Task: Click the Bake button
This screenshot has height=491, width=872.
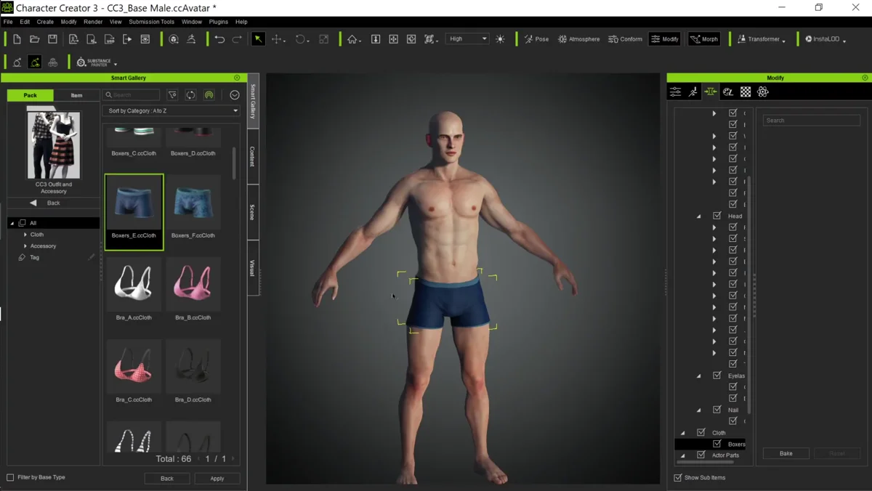Action: (786, 453)
